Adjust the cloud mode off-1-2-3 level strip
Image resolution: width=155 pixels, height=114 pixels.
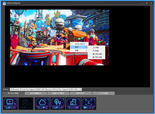42,107
